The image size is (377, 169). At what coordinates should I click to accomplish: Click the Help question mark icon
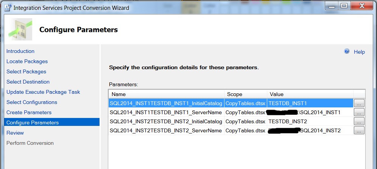pyautogui.click(x=347, y=51)
